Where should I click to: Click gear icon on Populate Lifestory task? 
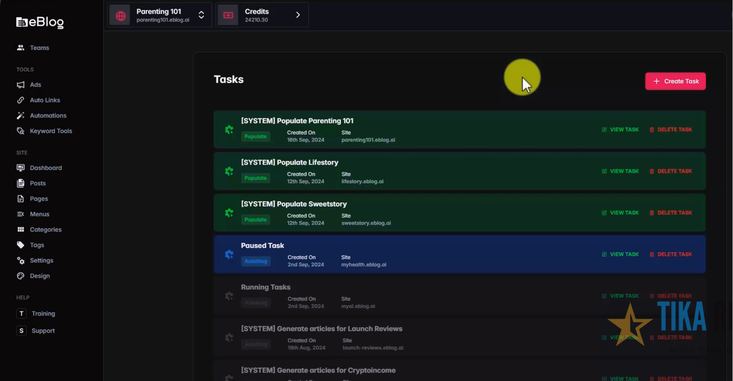point(229,171)
